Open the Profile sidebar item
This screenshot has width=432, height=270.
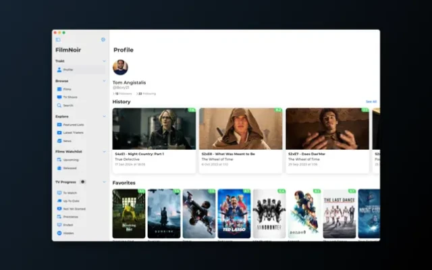coord(80,70)
